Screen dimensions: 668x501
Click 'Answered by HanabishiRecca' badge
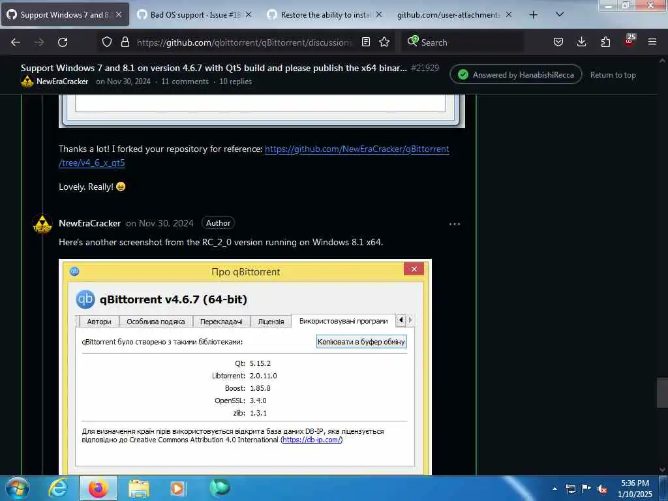click(516, 74)
